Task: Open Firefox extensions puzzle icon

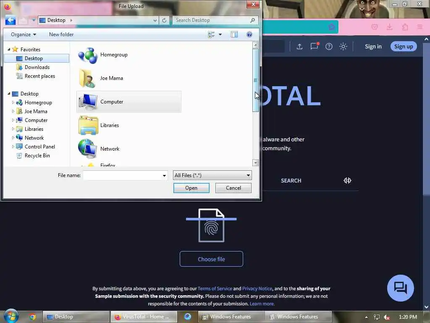Action: [x=405, y=27]
